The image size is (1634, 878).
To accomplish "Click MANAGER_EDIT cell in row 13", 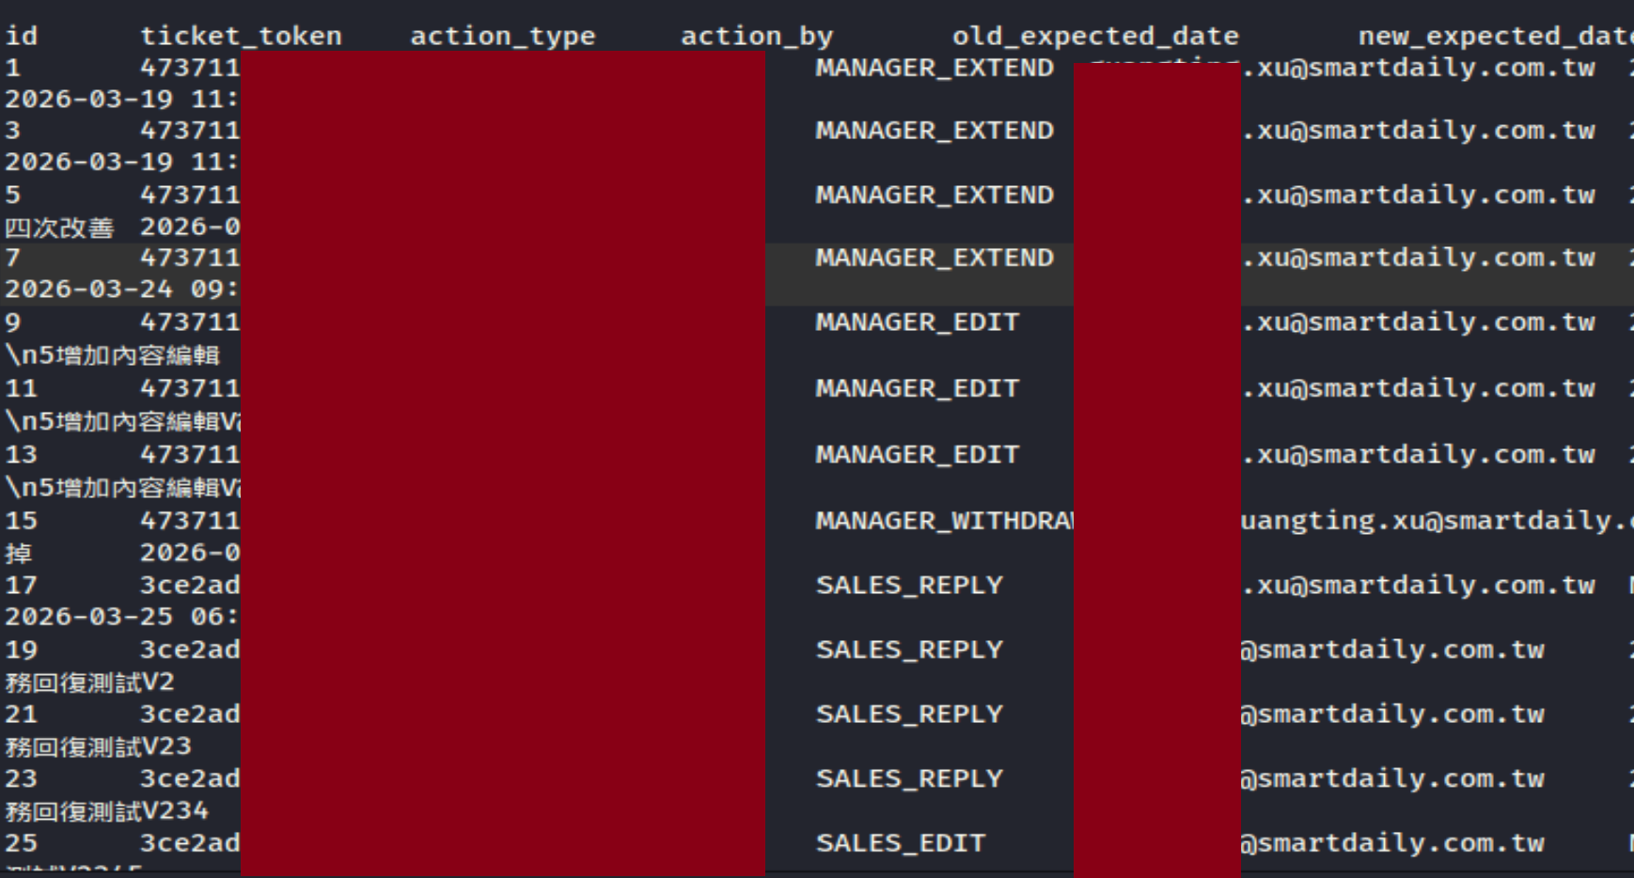I will pyautogui.click(x=918, y=455).
